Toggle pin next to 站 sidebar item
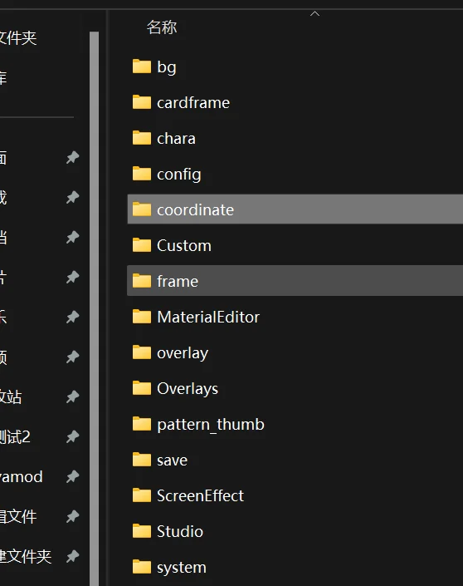The height and width of the screenshot is (586, 463). 73,396
